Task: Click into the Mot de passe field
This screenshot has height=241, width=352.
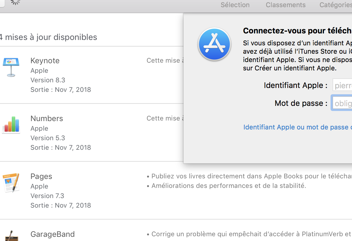Action: 342,103
